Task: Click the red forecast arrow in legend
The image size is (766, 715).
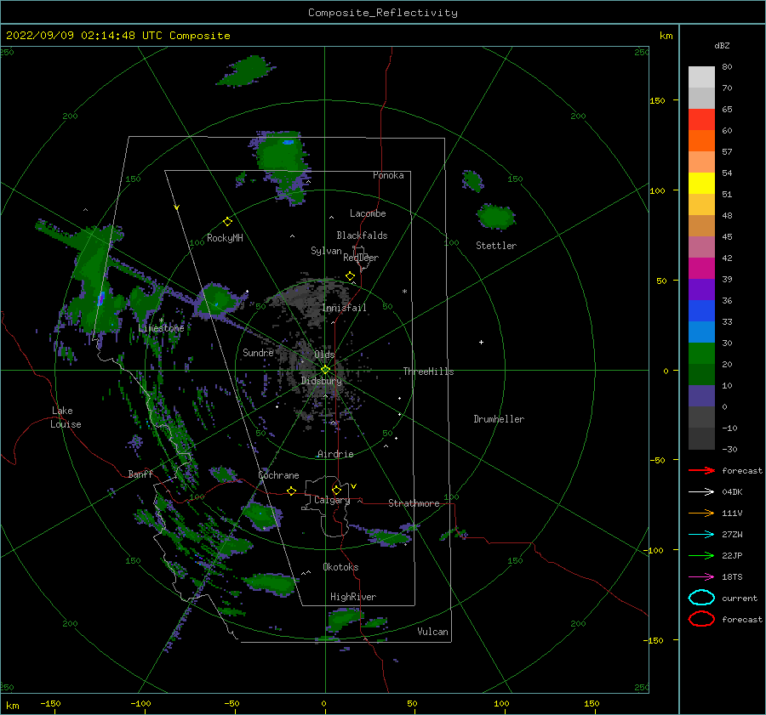Action: click(701, 470)
